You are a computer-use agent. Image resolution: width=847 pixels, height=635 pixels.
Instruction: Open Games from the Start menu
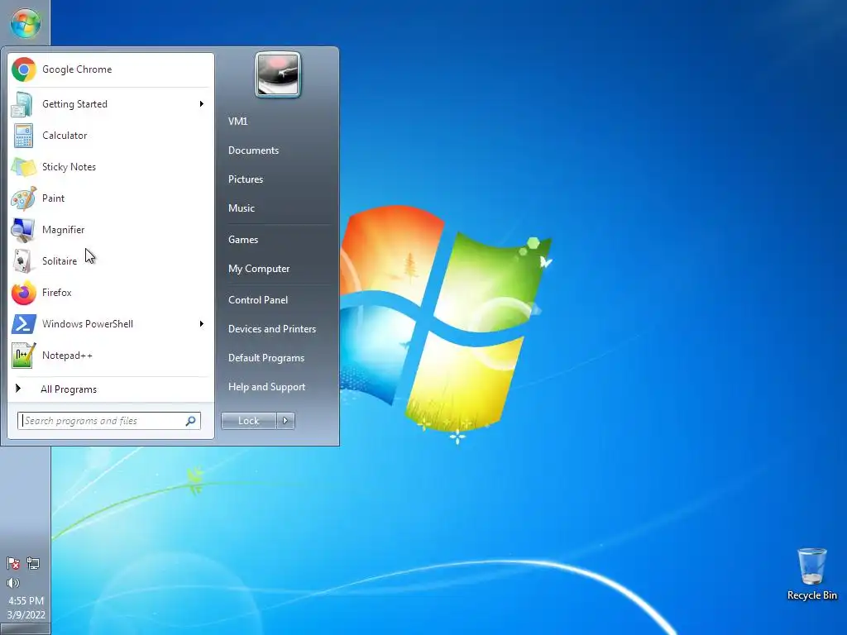point(243,240)
